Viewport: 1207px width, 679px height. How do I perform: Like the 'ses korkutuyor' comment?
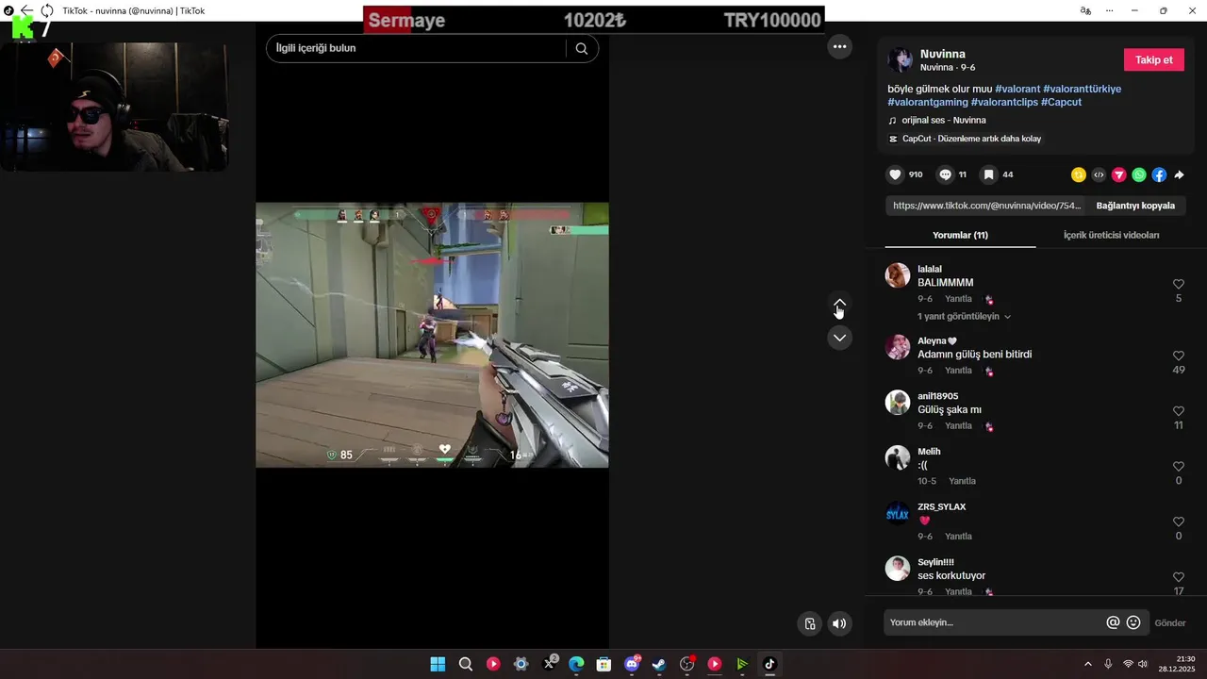pyautogui.click(x=1179, y=577)
